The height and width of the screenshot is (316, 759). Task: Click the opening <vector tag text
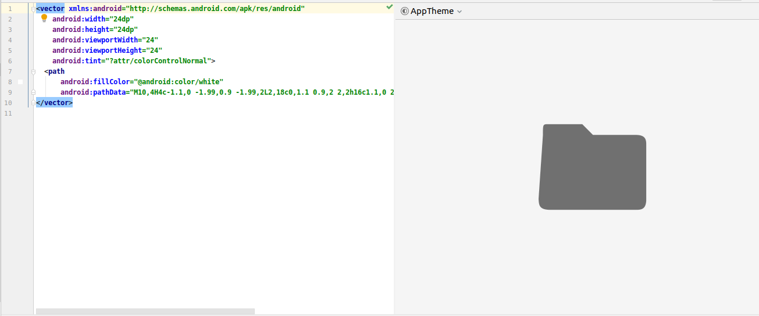click(x=50, y=9)
